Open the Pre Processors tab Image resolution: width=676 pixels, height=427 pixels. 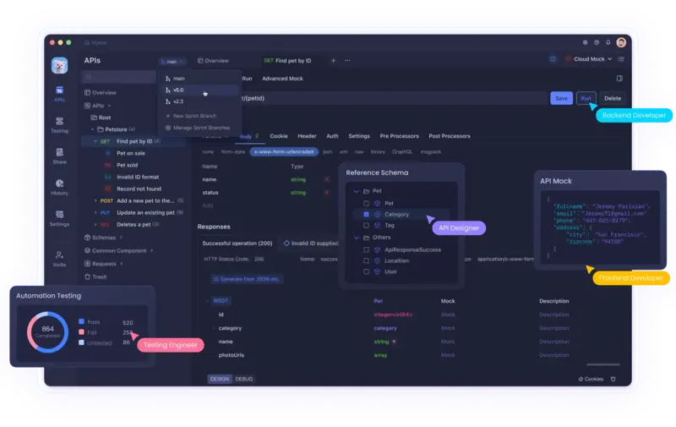399,136
